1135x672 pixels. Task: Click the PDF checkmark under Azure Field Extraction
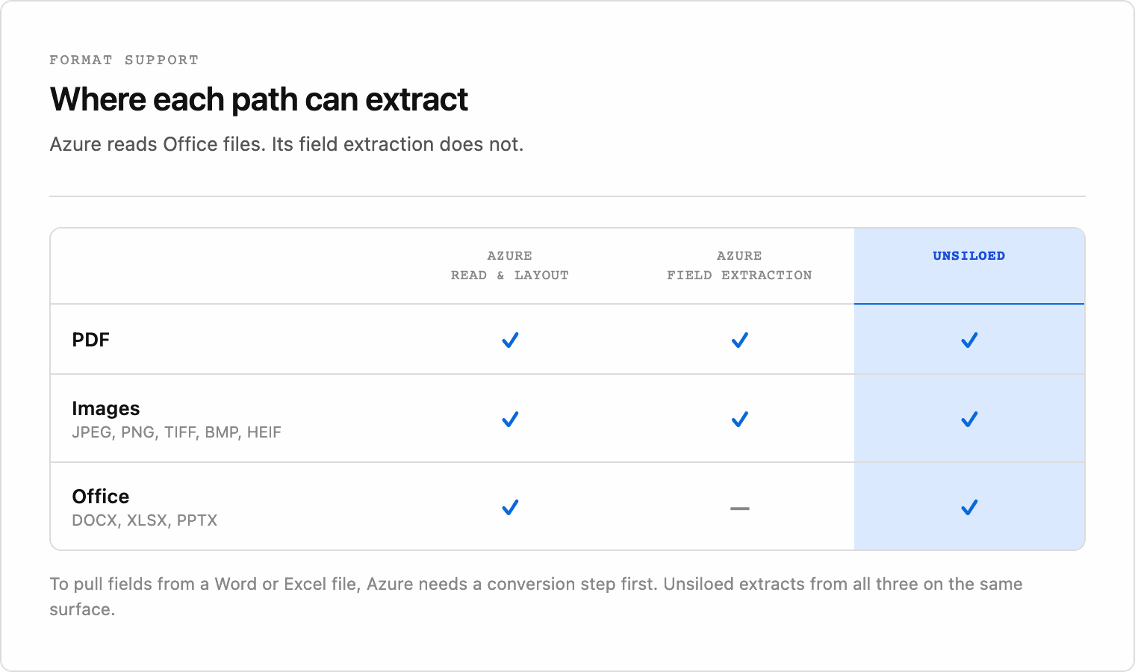coord(739,340)
